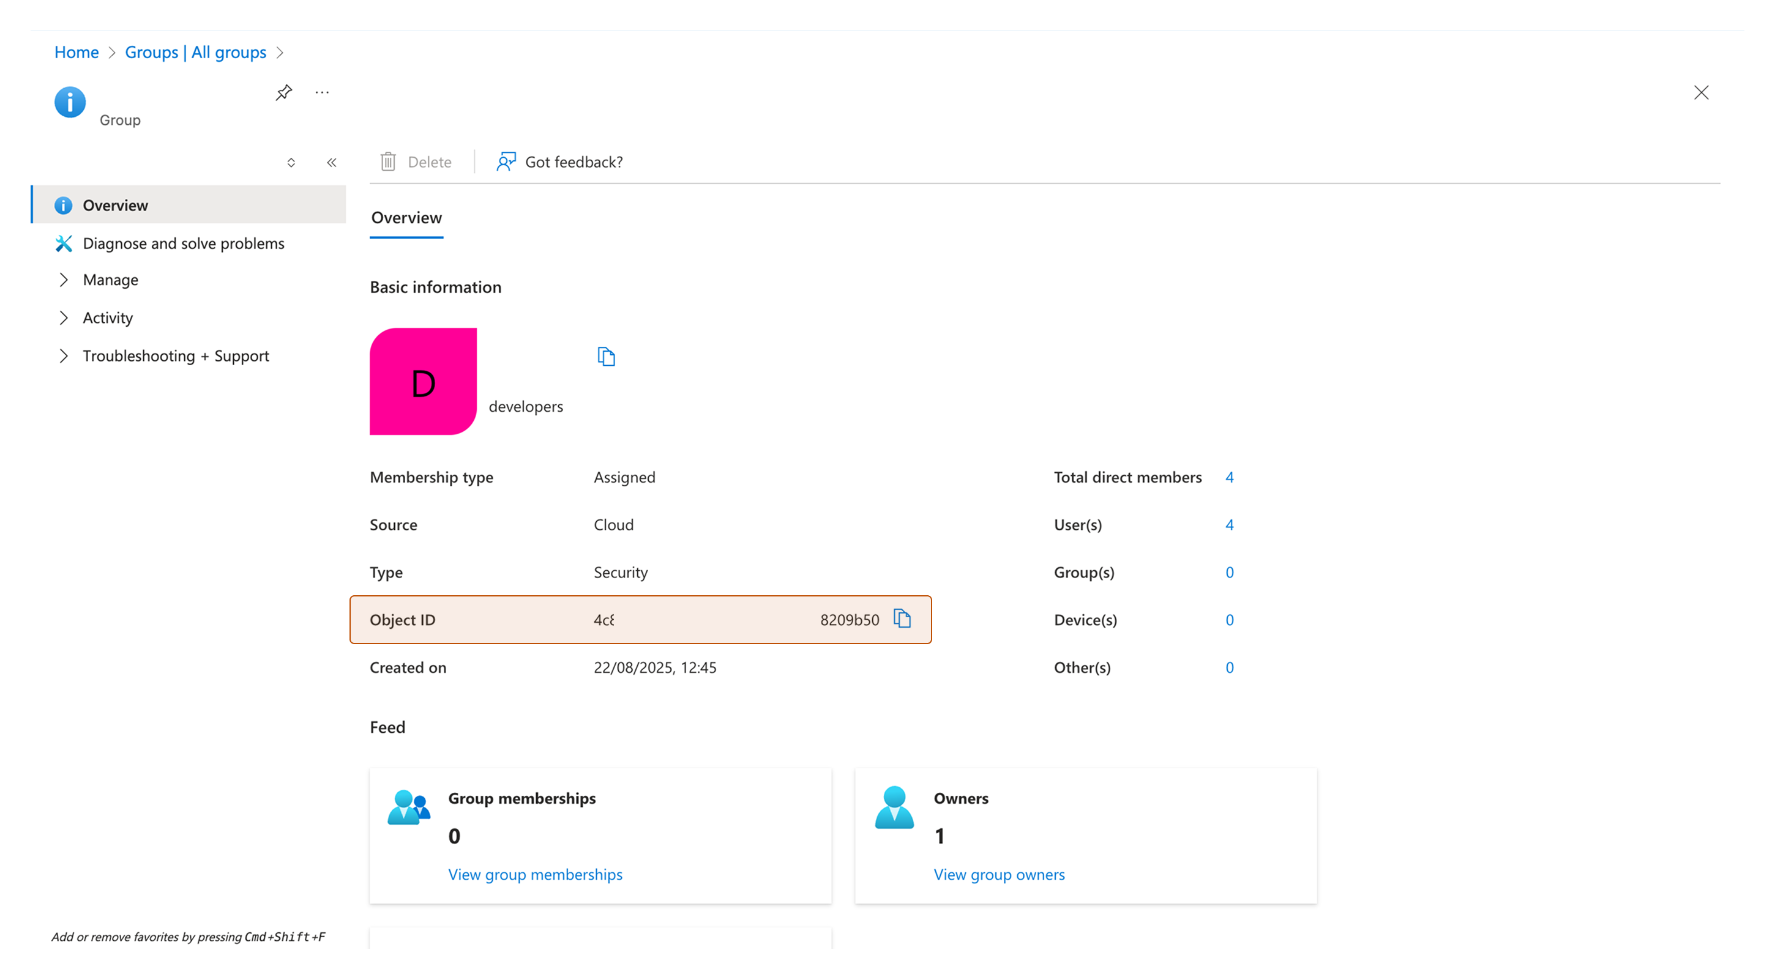Click the Delete trash icon

(x=388, y=162)
